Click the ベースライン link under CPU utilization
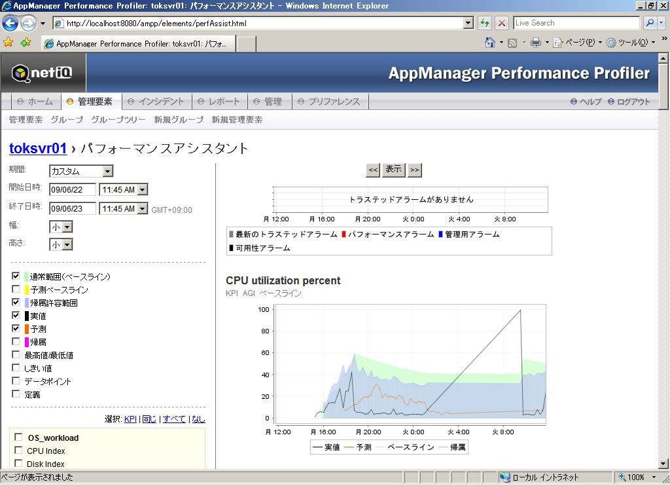The image size is (670, 486). (x=280, y=293)
